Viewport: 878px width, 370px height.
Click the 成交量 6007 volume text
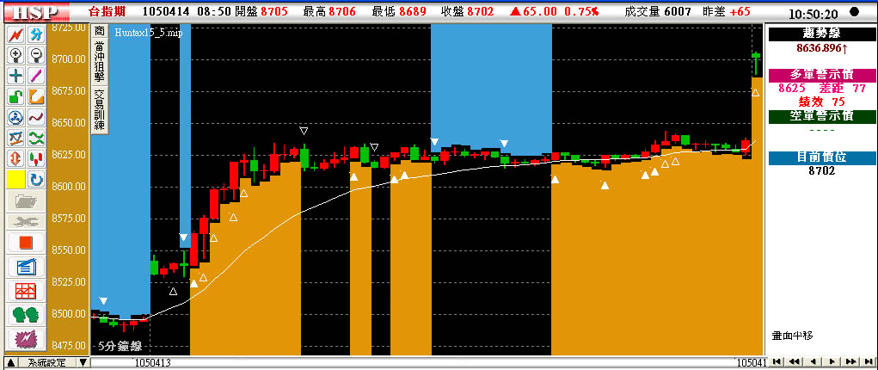click(x=658, y=11)
